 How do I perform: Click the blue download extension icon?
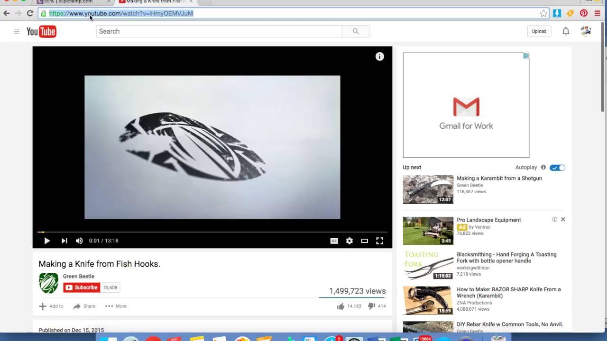557,13
